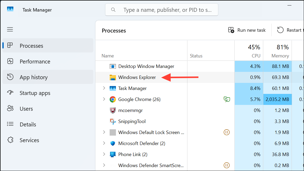Click the Processes page heading
The width and height of the screenshot is (304, 171).
[114, 31]
